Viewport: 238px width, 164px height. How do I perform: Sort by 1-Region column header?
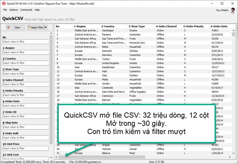[x=86, y=26]
